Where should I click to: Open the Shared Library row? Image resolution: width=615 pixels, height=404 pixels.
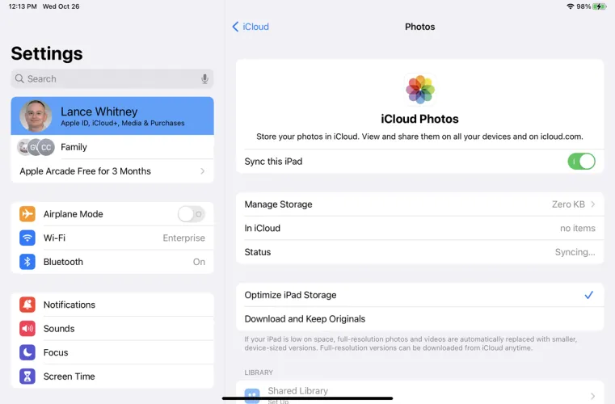click(419, 394)
